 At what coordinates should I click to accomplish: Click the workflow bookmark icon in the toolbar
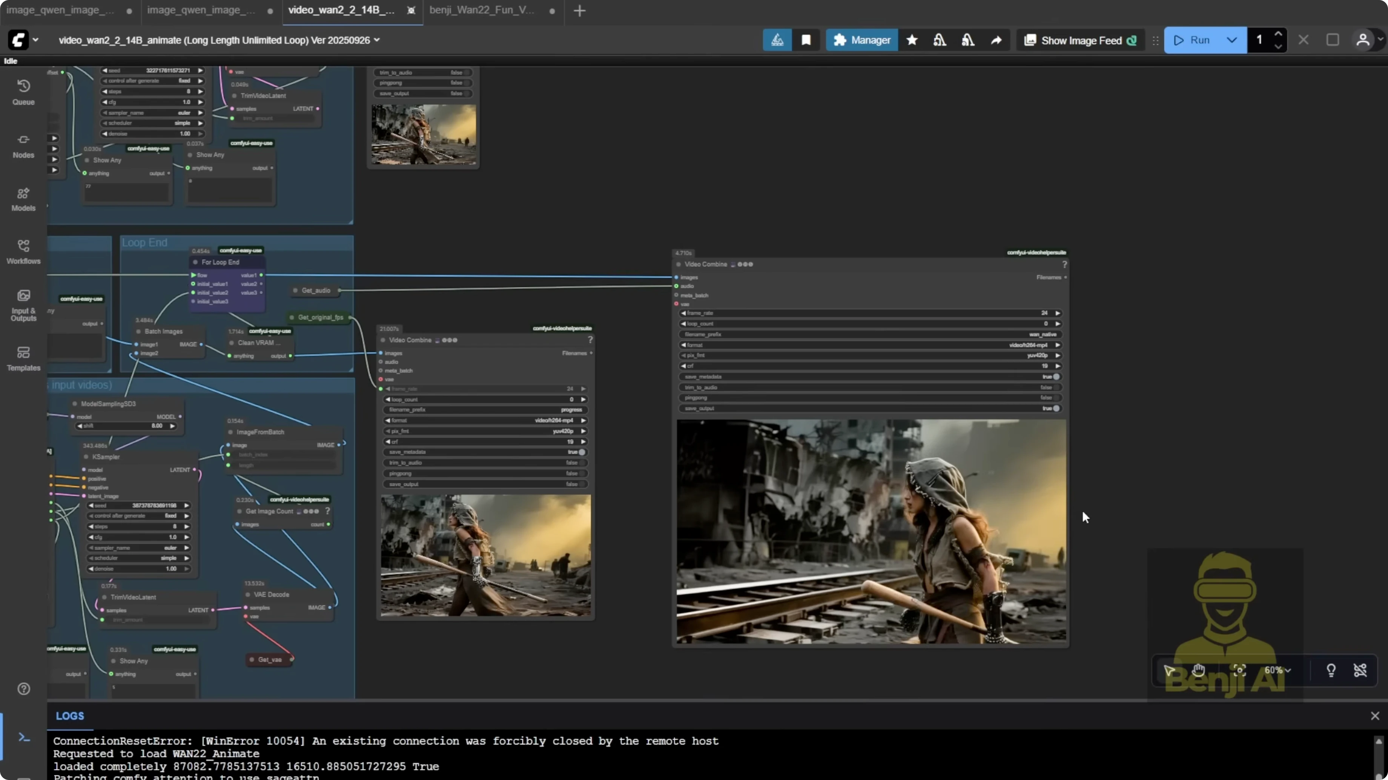tap(807, 40)
